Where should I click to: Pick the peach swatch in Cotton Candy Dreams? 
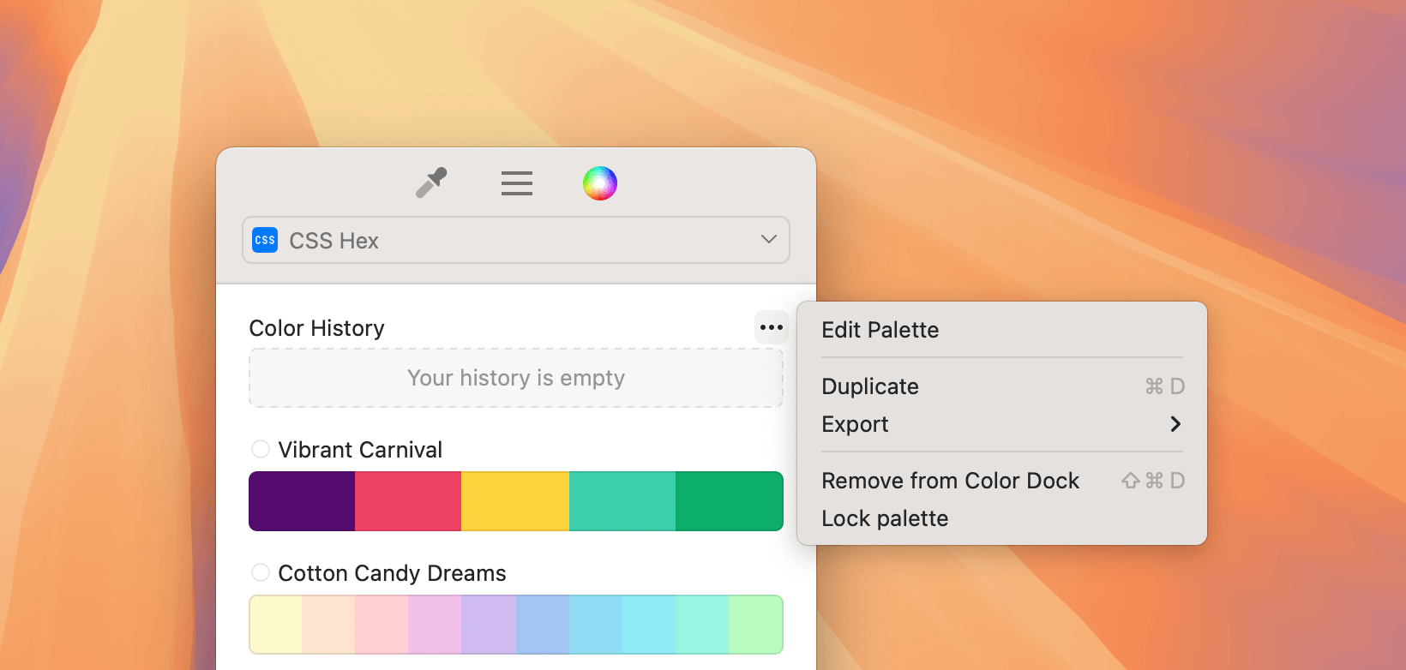pyautogui.click(x=328, y=625)
